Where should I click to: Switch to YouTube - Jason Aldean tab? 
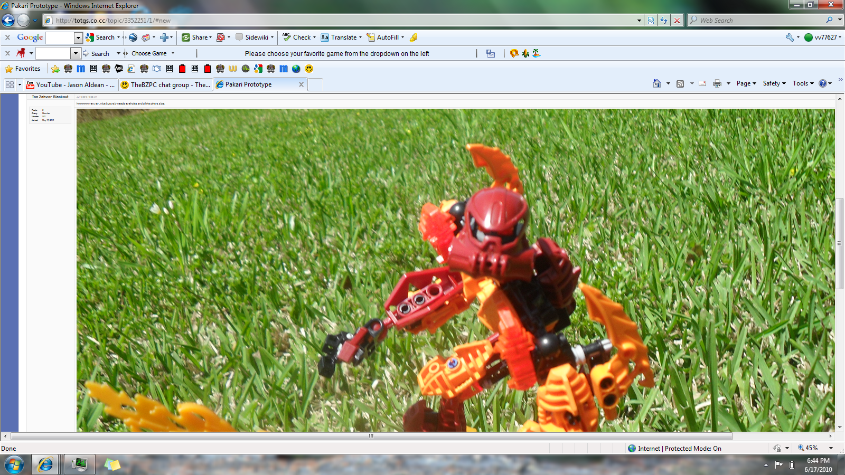click(x=71, y=84)
